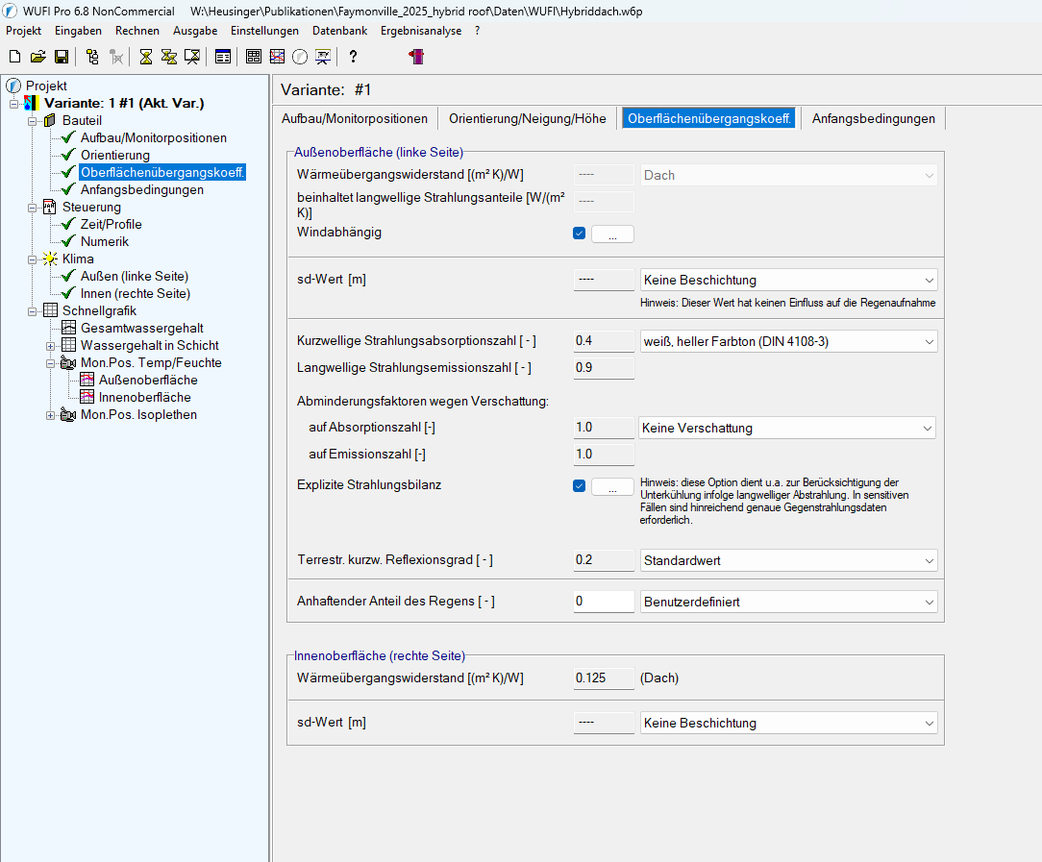Expand the Wassergehalt in Schicht node
This screenshot has width=1042, height=862.
(x=51, y=346)
